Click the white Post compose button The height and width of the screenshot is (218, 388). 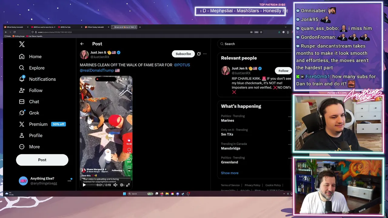coord(42,160)
